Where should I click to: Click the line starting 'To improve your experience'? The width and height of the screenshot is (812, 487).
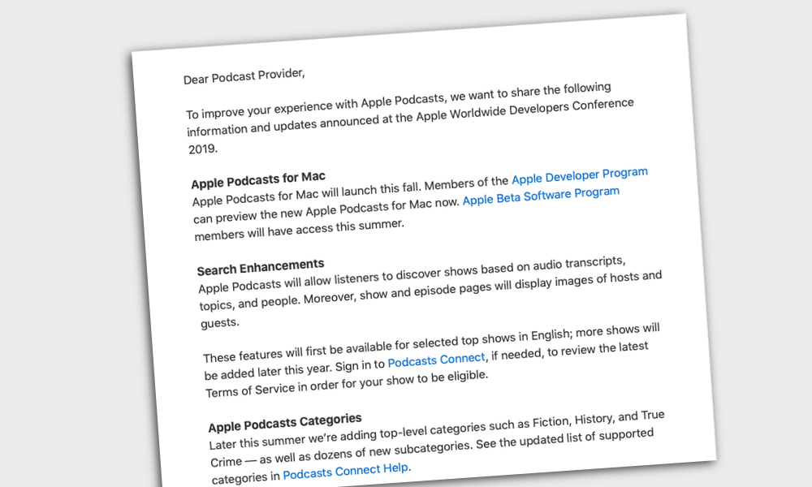tap(398, 101)
